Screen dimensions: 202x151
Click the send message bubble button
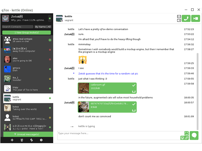point(194,135)
